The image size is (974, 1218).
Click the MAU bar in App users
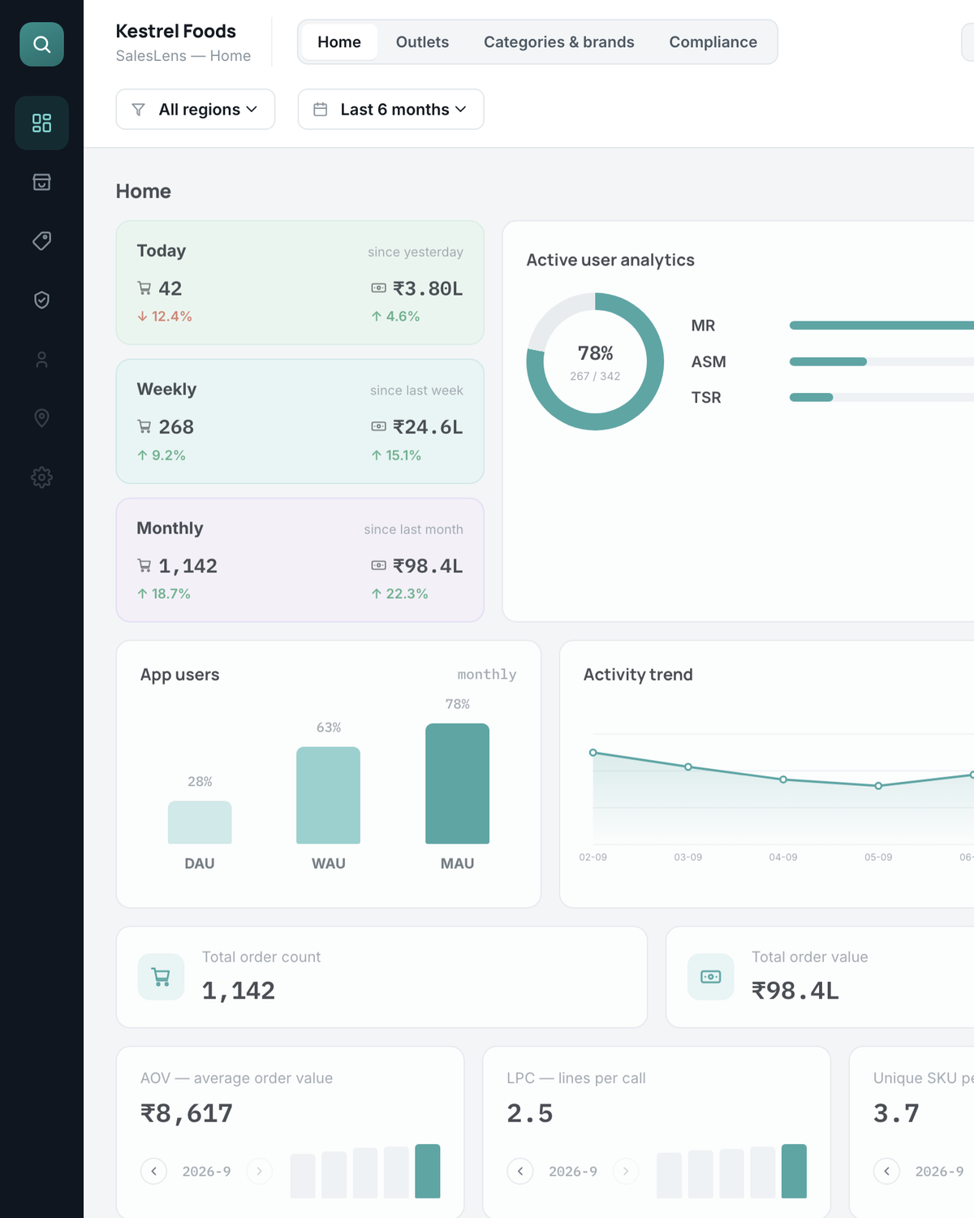pyautogui.click(x=458, y=784)
